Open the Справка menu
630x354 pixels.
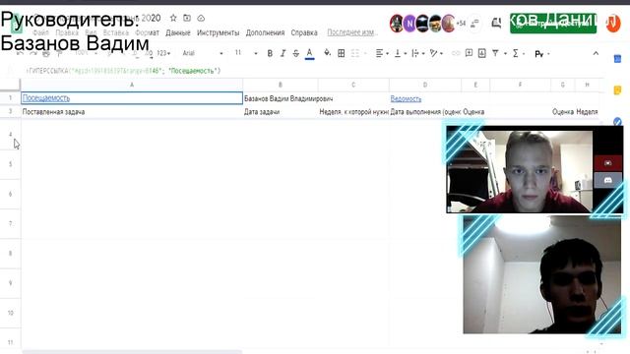click(x=304, y=32)
